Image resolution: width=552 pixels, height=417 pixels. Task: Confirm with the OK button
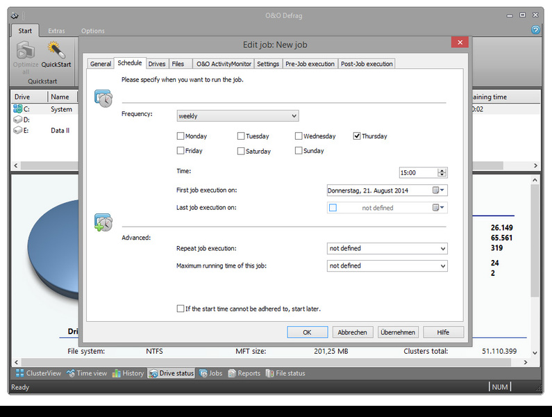click(308, 332)
